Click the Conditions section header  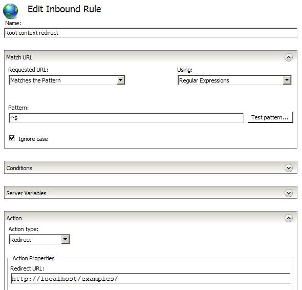150,168
